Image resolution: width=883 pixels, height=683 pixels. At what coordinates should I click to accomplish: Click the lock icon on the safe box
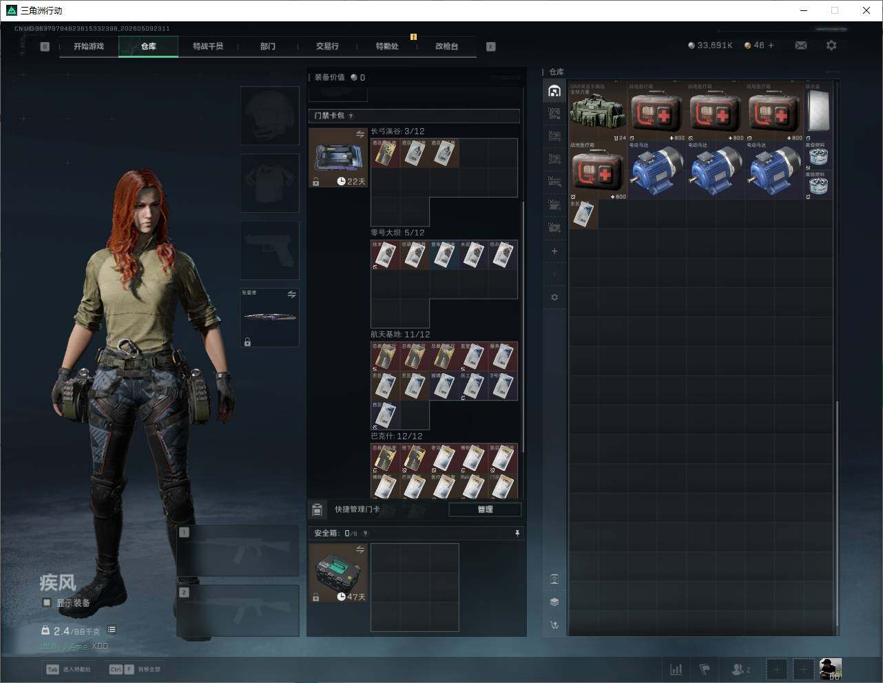315,597
